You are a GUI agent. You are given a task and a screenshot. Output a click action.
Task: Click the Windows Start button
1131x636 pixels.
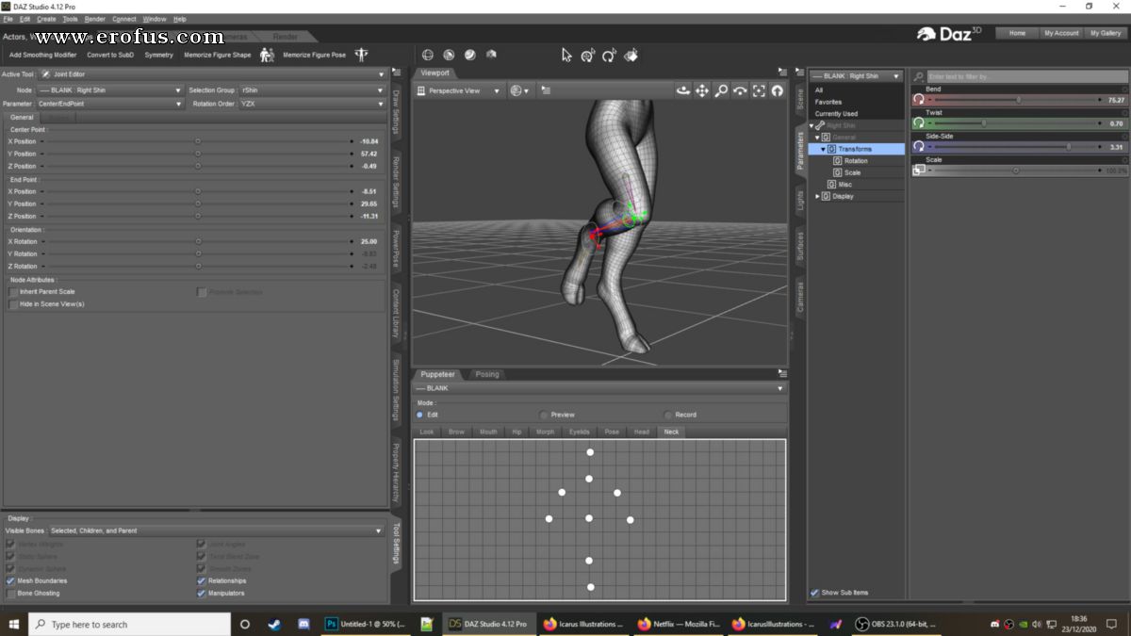(x=13, y=624)
